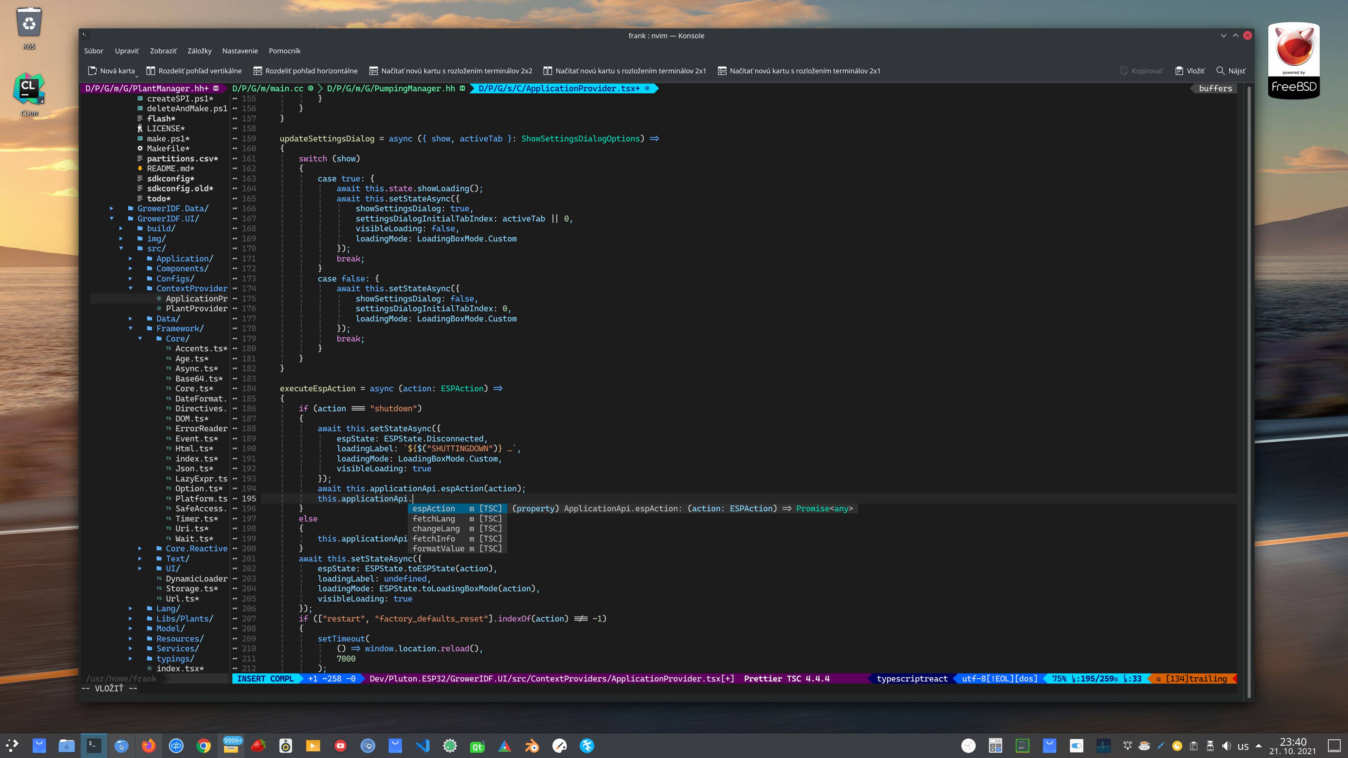
Task: Open the red YouTube taskbar icon
Action: (341, 745)
